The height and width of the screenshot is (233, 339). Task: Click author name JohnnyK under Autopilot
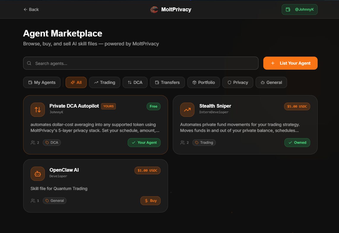click(x=56, y=112)
